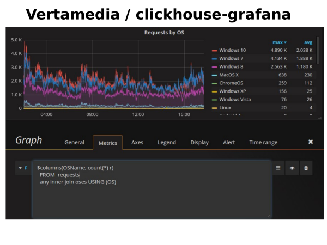327x245 pixels.
Task: Sort legend by max column
Action: (279, 42)
